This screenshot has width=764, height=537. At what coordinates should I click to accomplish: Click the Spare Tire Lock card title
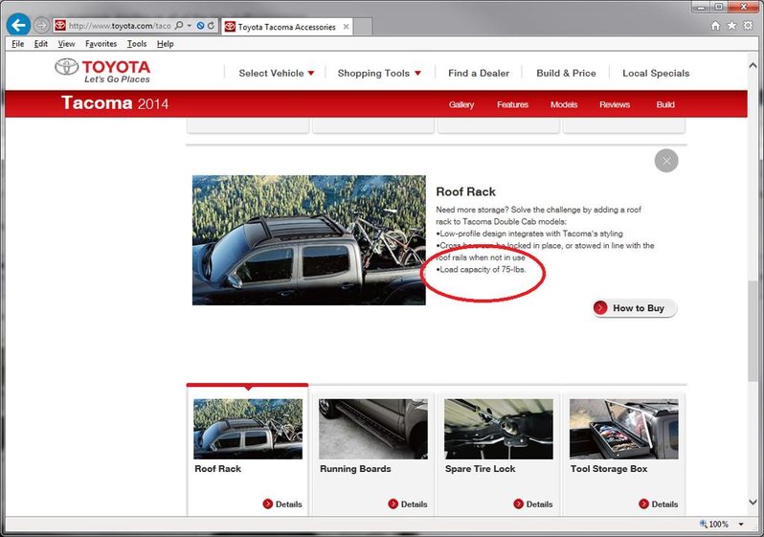pyautogui.click(x=480, y=469)
